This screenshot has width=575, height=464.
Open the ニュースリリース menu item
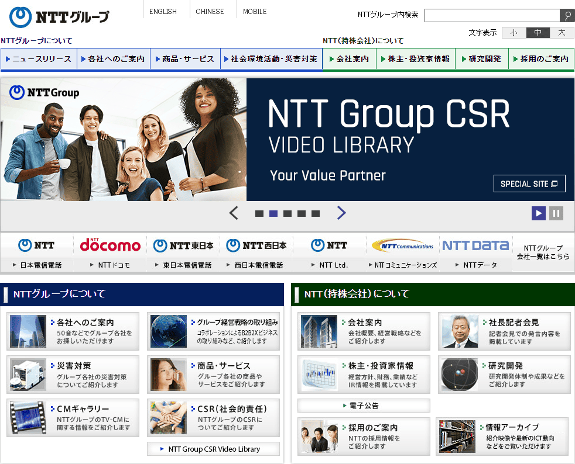(x=39, y=59)
